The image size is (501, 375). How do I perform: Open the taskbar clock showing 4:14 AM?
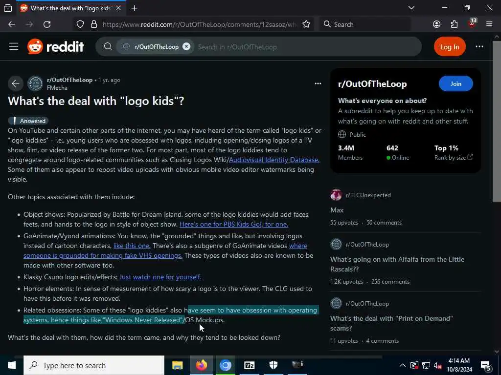click(459, 365)
